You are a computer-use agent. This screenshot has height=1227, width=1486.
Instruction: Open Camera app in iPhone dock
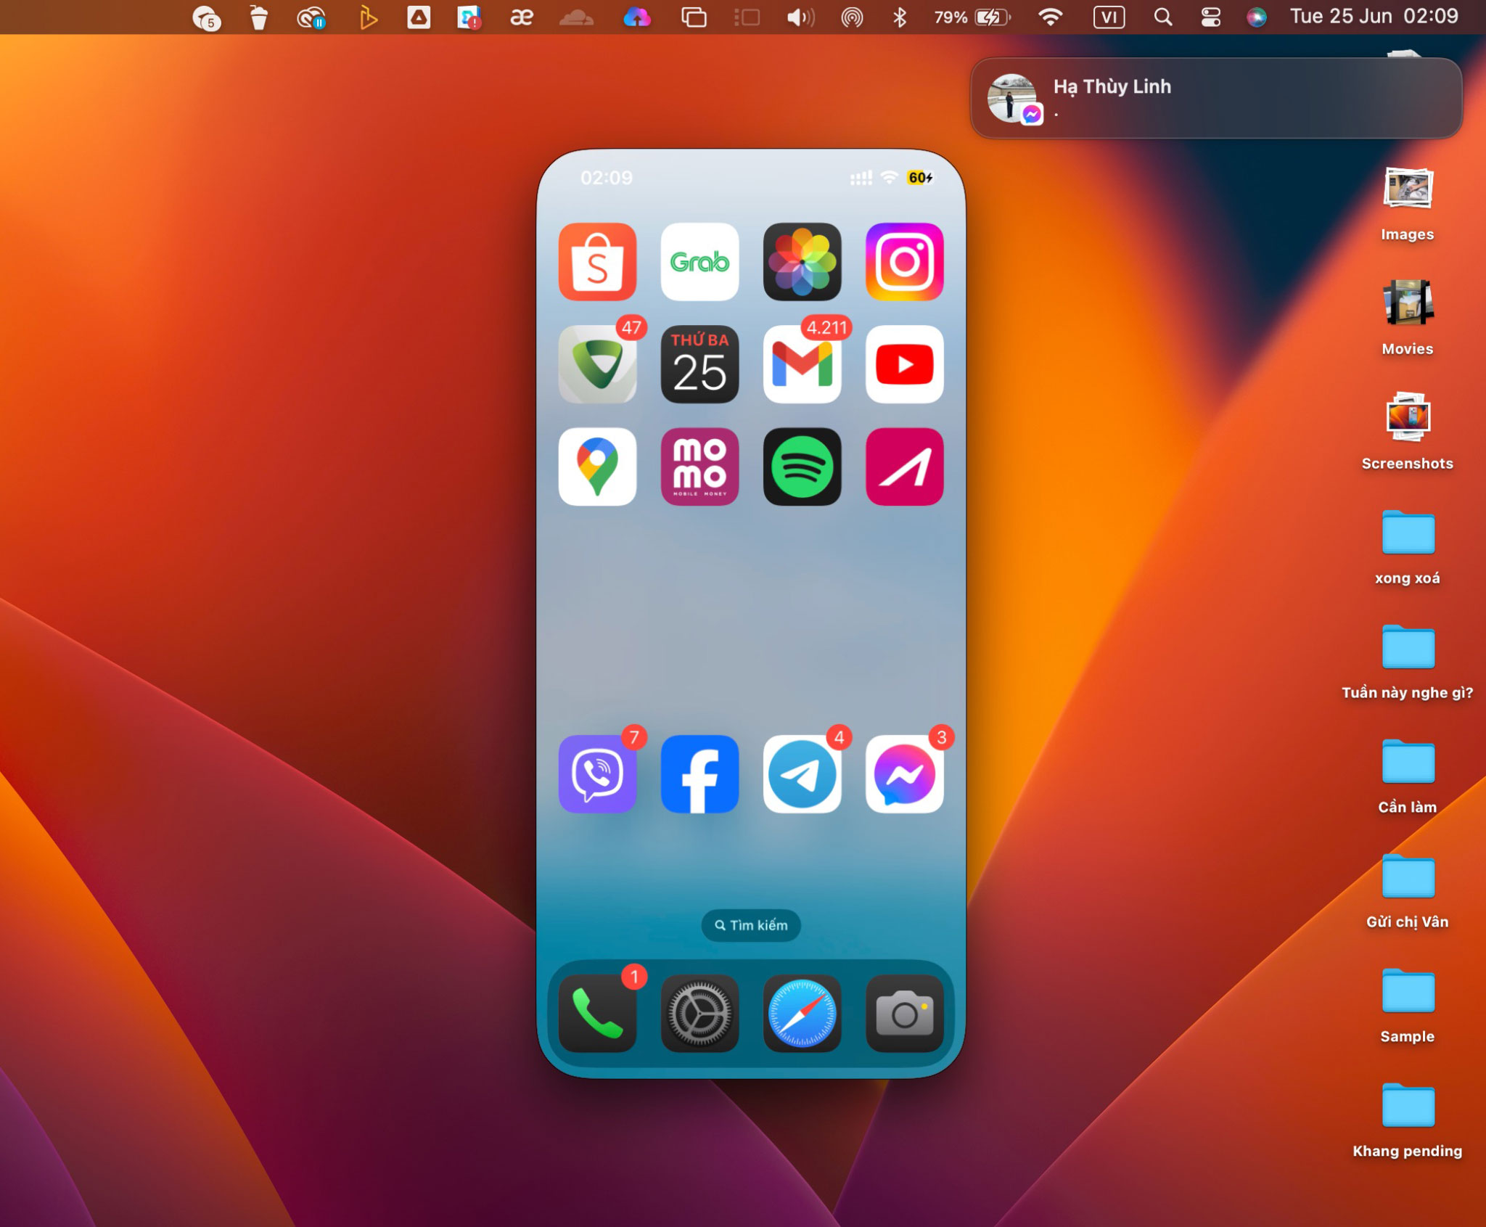(x=904, y=1014)
